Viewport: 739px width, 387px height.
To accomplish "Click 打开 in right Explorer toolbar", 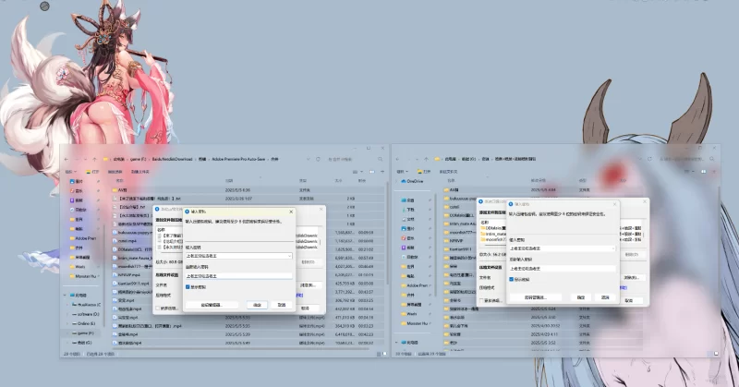I will point(424,172).
